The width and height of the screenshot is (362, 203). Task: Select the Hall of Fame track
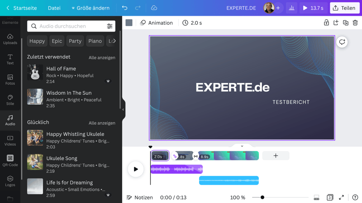[x=71, y=74]
